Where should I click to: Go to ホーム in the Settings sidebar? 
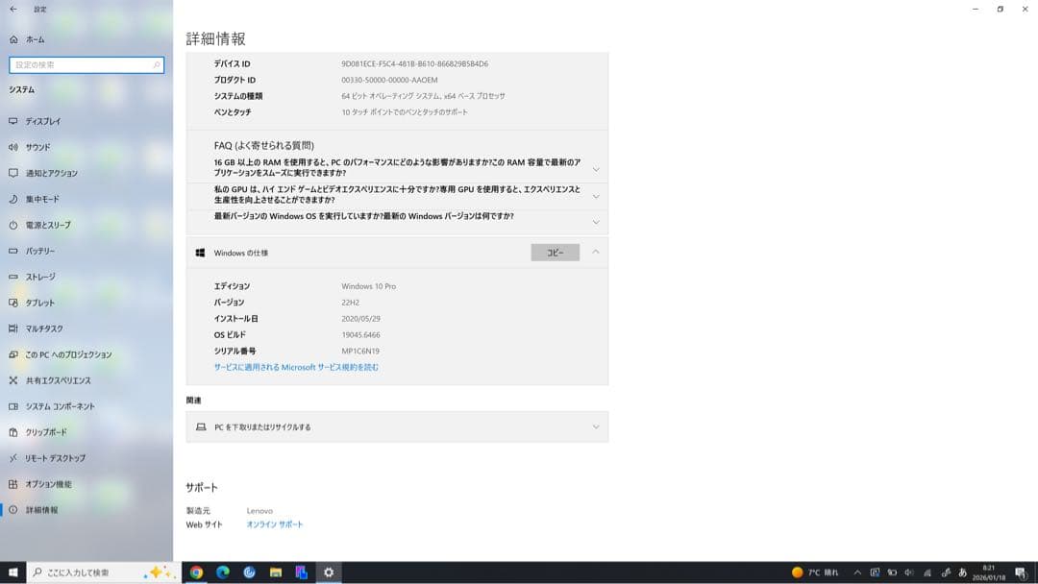point(37,39)
